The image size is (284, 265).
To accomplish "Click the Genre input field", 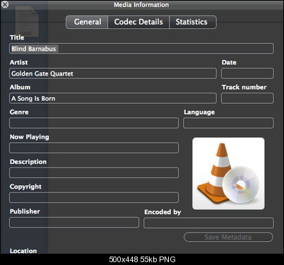I will pyautogui.click(x=94, y=123).
